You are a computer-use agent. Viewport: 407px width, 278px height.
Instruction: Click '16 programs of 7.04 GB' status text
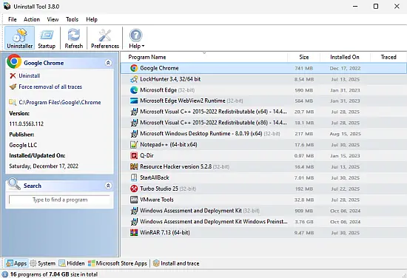click(x=54, y=274)
